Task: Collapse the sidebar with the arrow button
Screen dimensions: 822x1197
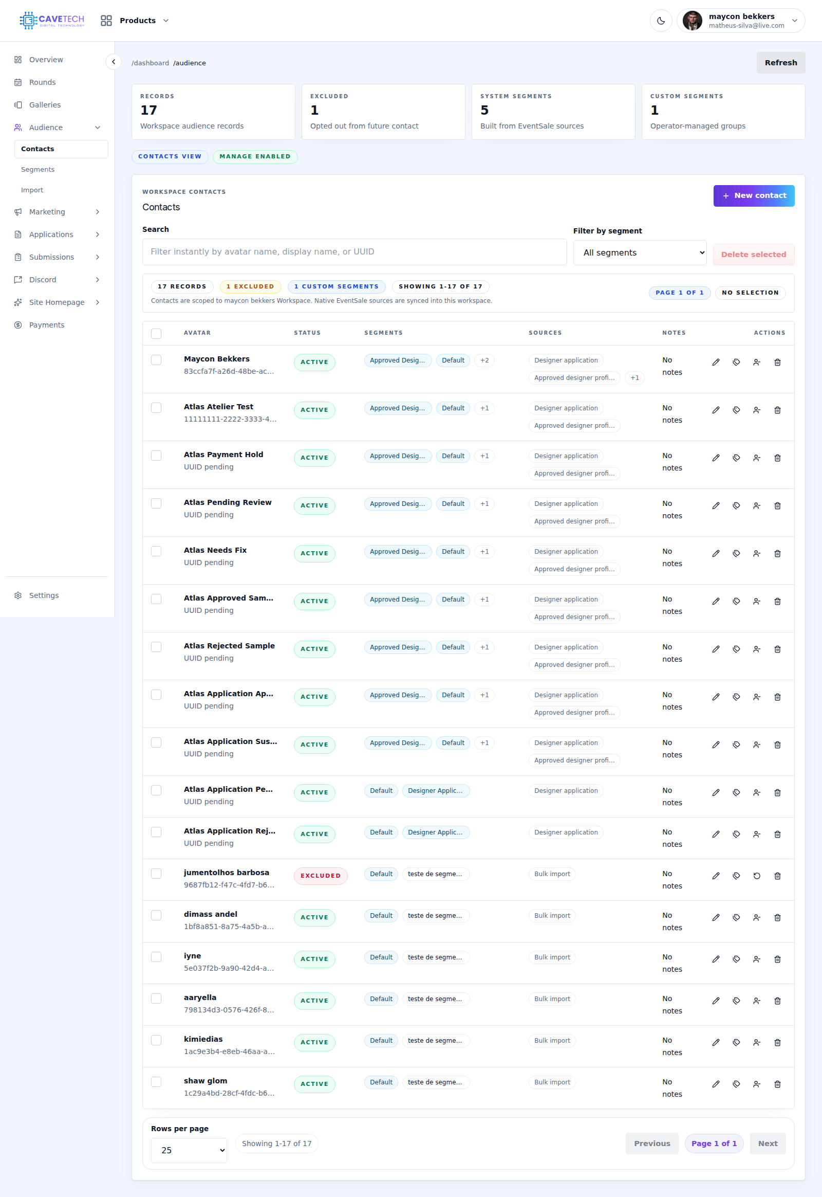Action: 114,62
